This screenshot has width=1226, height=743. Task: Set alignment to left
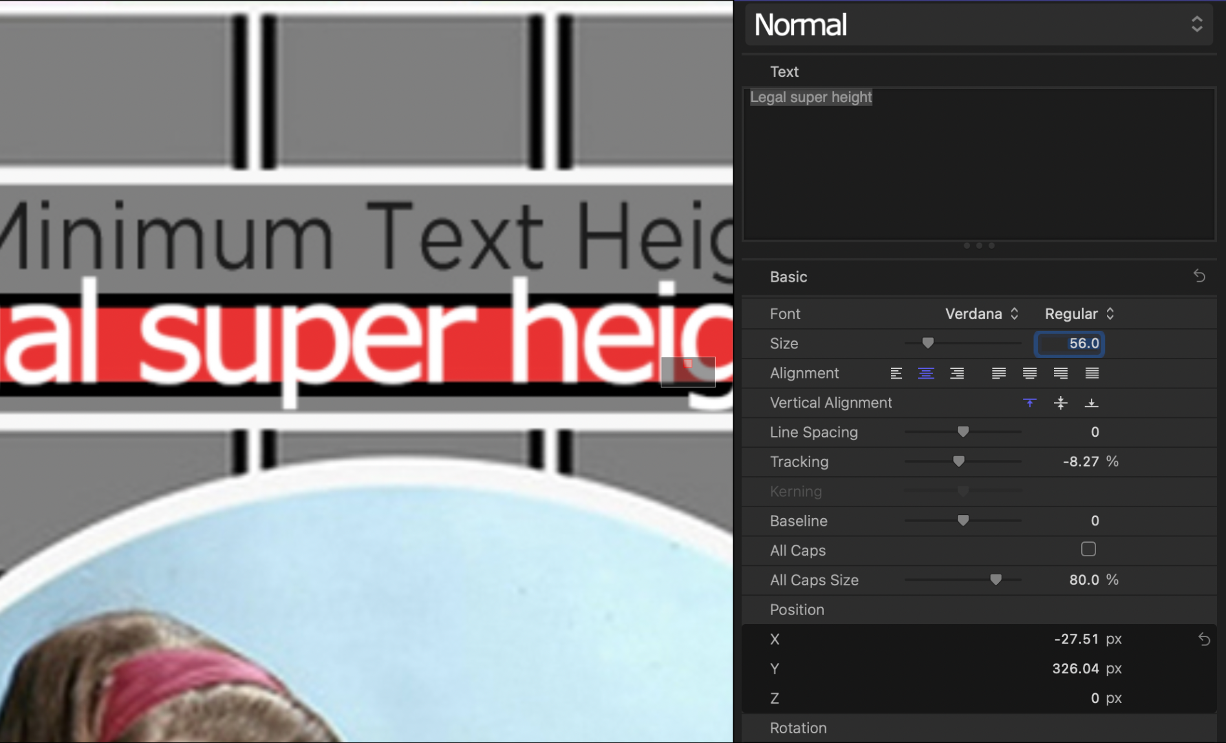(x=896, y=373)
